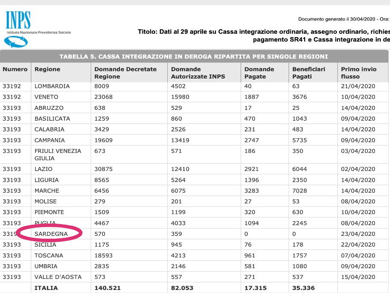This screenshot has height=293, width=390.
Task: Click the Titolo heading text
Action: (263, 32)
